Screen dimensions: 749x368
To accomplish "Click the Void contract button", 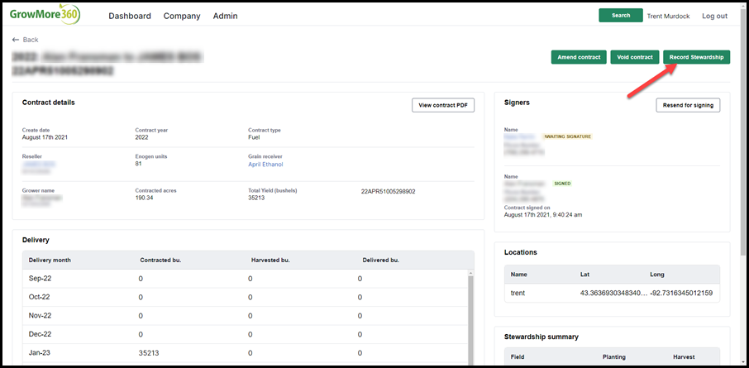I will 634,57.
